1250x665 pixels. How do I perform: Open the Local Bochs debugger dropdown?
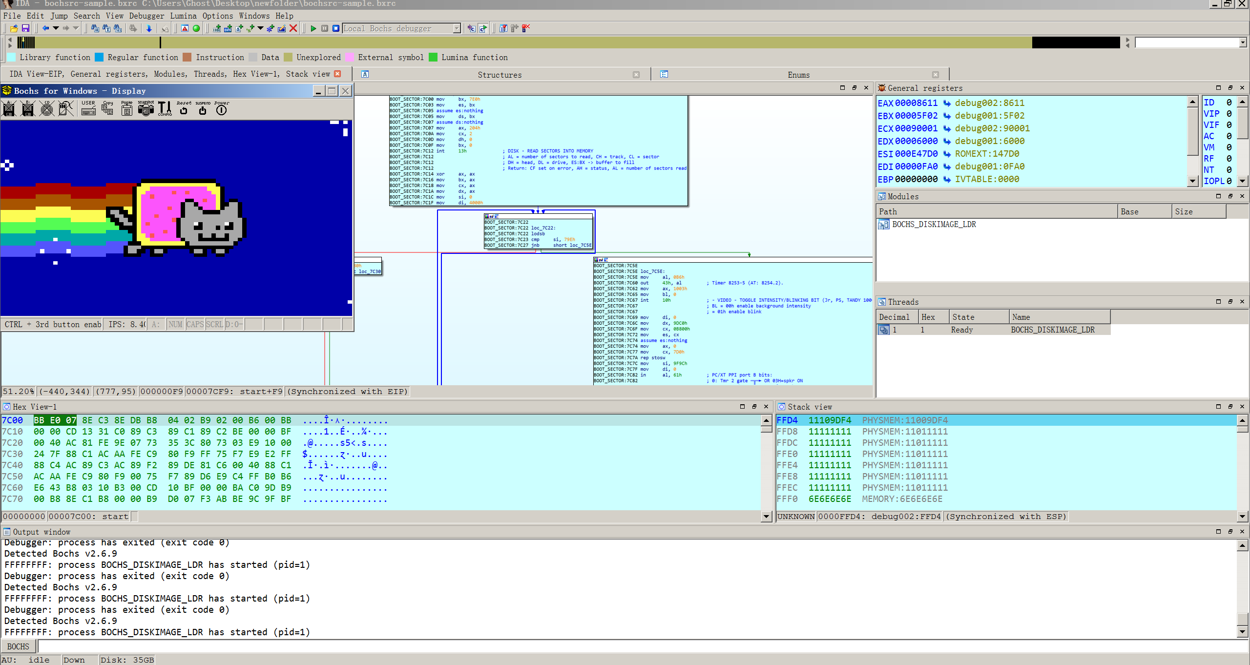point(457,28)
